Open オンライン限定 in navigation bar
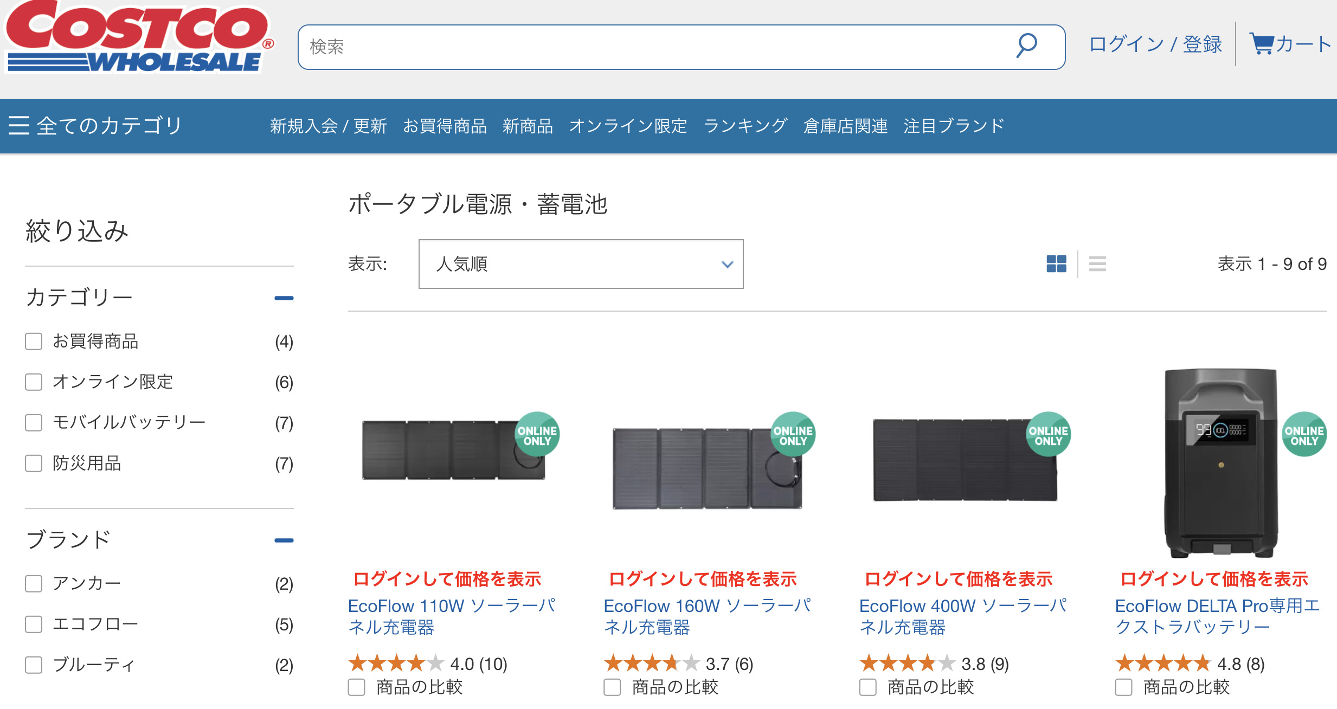Image resolution: width=1337 pixels, height=709 pixels. tap(628, 126)
